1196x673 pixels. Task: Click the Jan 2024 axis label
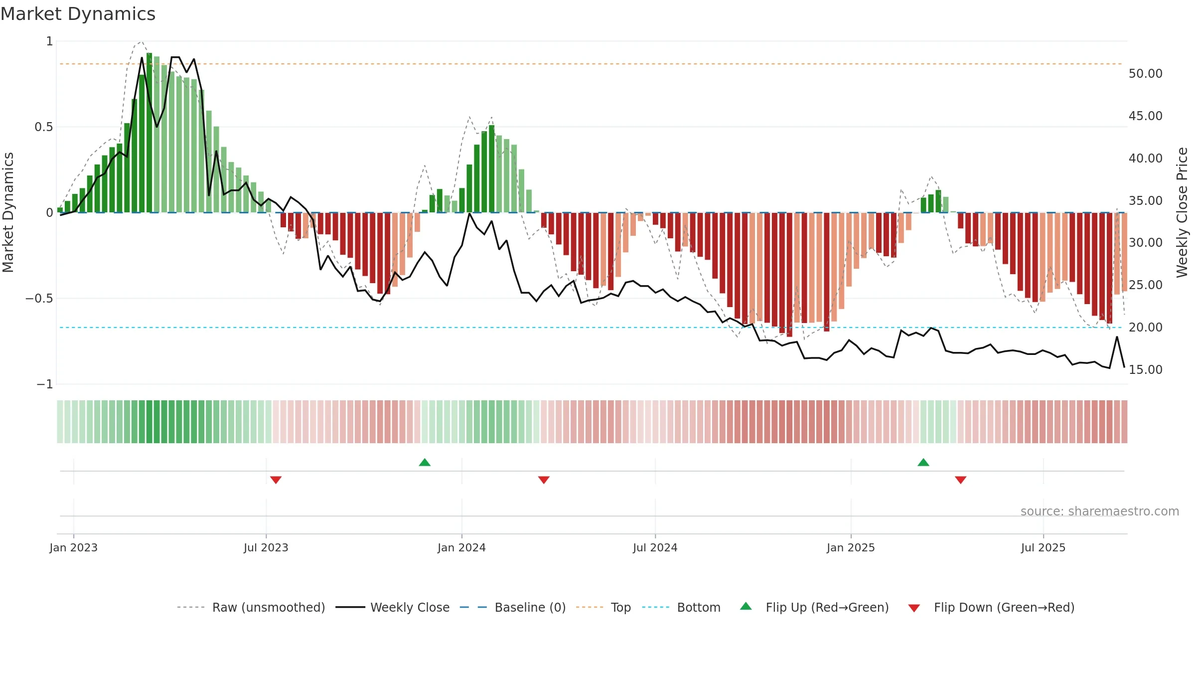pyautogui.click(x=462, y=547)
